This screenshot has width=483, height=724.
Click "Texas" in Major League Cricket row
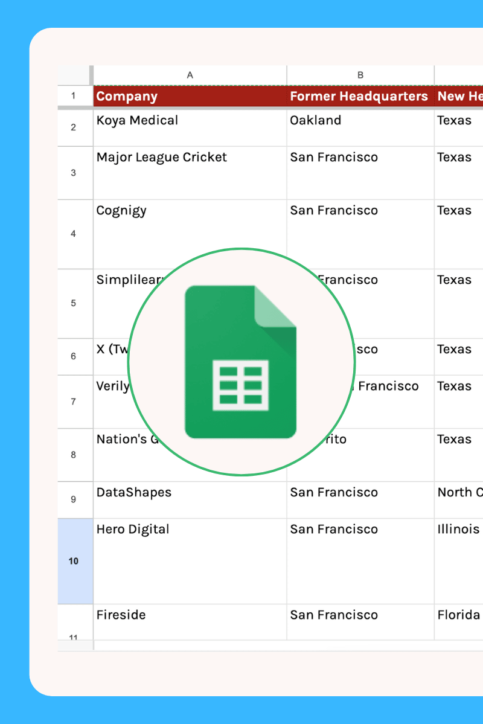point(455,158)
